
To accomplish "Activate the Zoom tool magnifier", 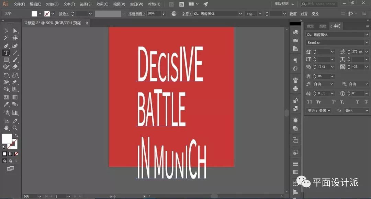I will 15,128.
